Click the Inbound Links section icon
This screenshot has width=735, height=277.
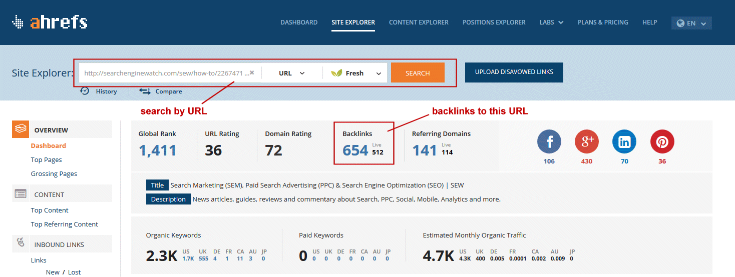21,243
